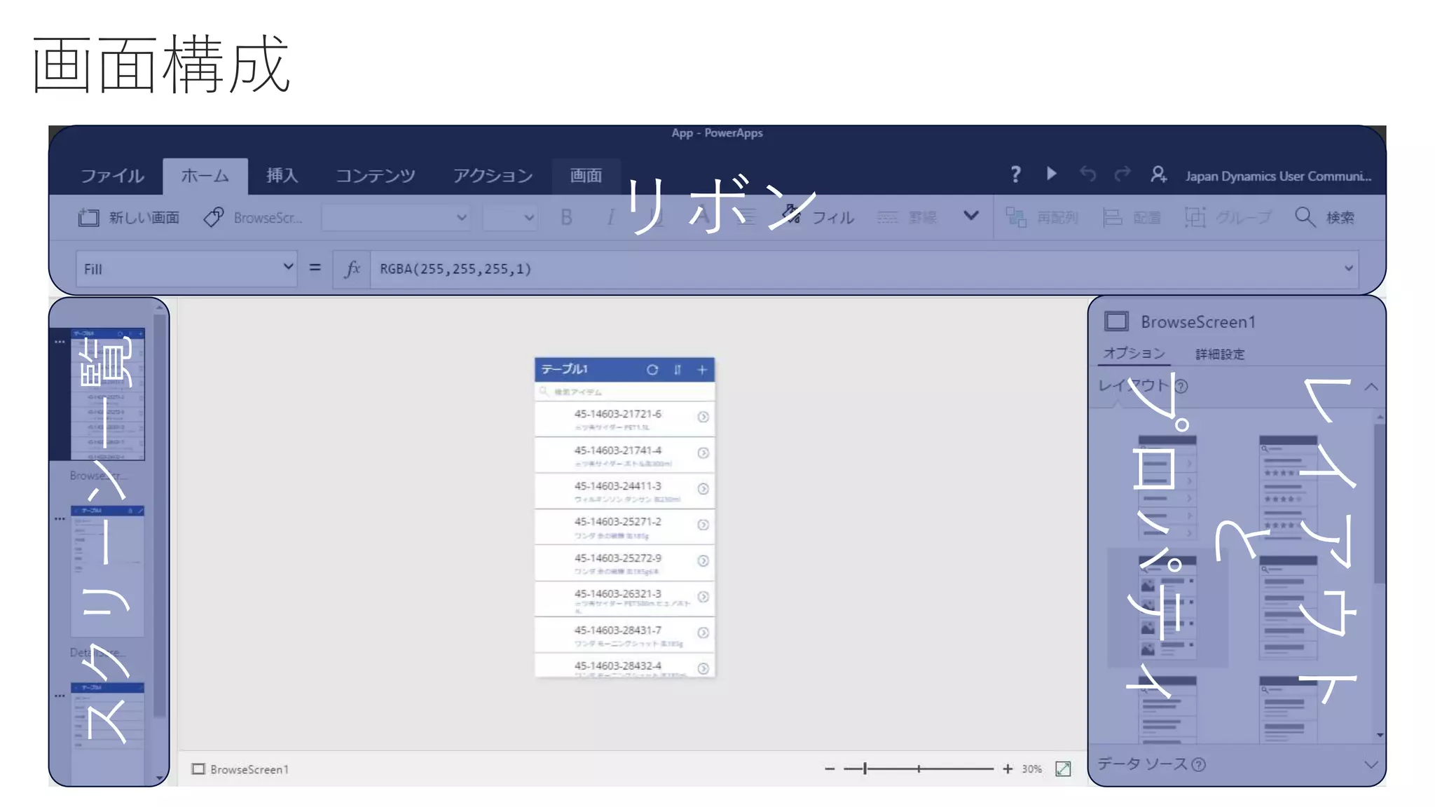Click 新しい画面 to add a screen

(128, 217)
